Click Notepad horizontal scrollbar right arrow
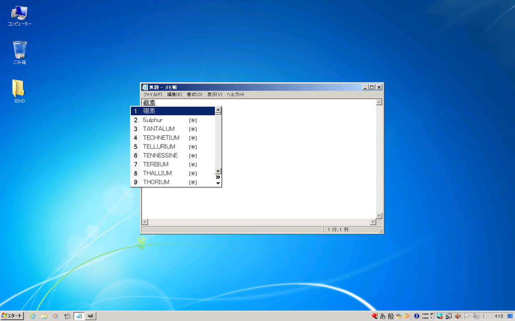This screenshot has height=321, width=515. (373, 222)
